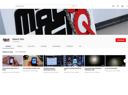Switch to the Vidéos tab

[x=19, y=46]
